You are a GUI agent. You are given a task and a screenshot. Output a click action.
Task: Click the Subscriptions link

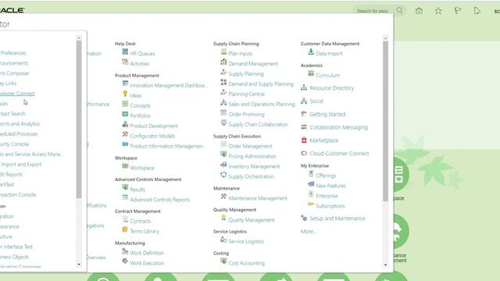(330, 206)
